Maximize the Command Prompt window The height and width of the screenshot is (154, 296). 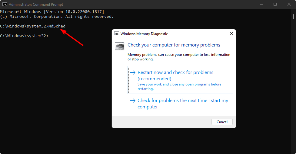[x=275, y=4]
